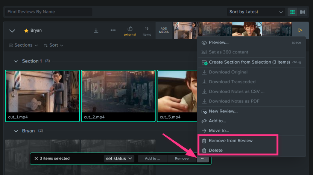Open the Sort by Latest dropdown
313x175 pixels.
click(256, 12)
